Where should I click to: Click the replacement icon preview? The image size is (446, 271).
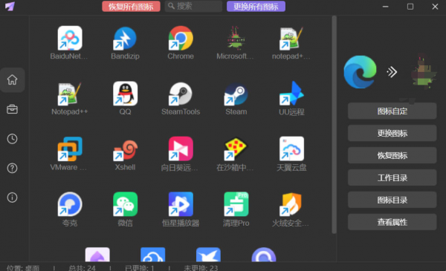point(424,72)
